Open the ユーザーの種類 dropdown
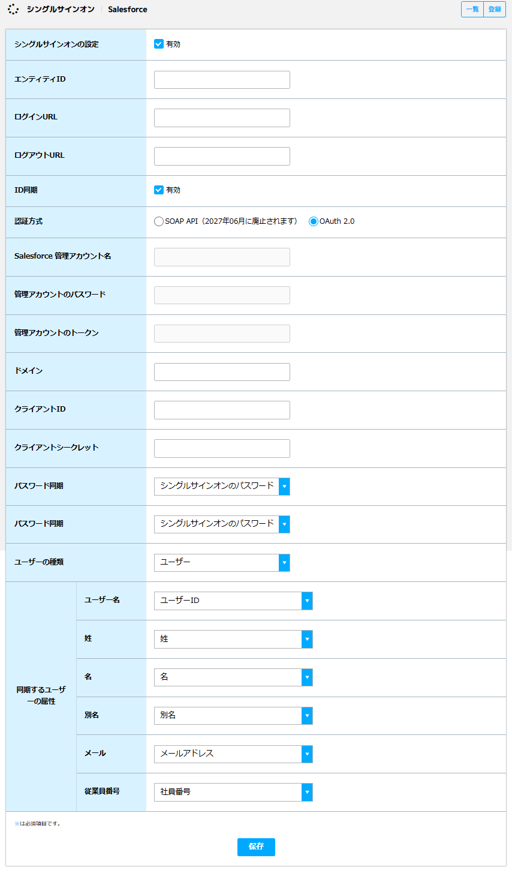The height and width of the screenshot is (873, 512). 222,563
